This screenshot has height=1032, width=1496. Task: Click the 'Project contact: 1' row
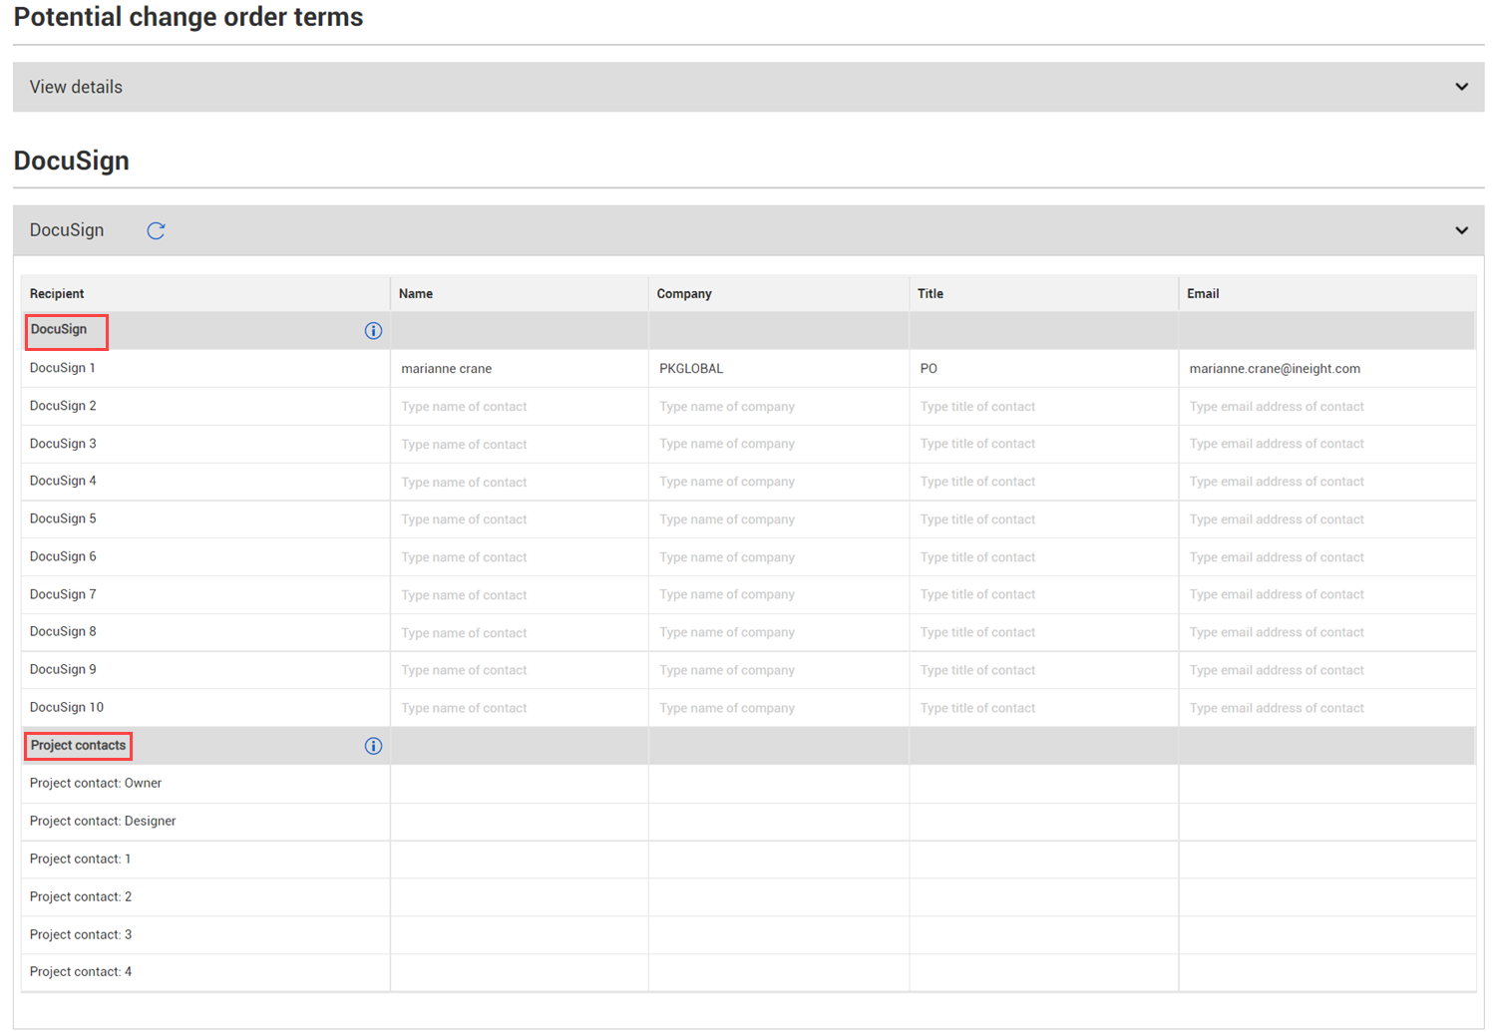748,860
